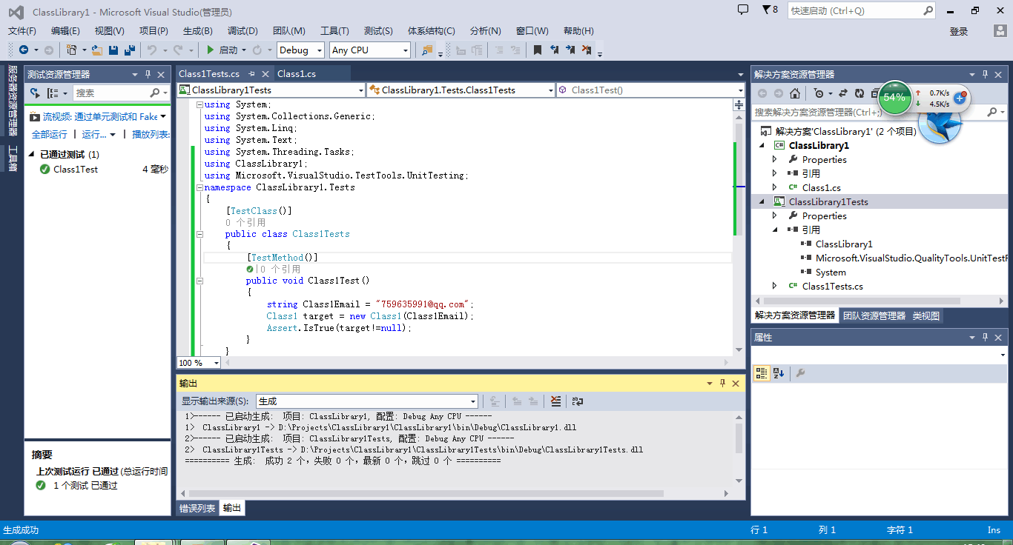Go to previous bookmark icon
The width and height of the screenshot is (1013, 545).
[x=554, y=50]
